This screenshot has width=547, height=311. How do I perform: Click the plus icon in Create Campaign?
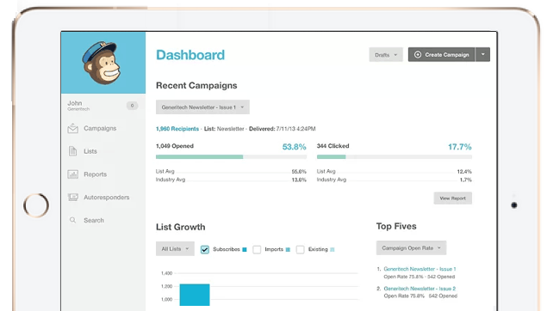(x=418, y=55)
